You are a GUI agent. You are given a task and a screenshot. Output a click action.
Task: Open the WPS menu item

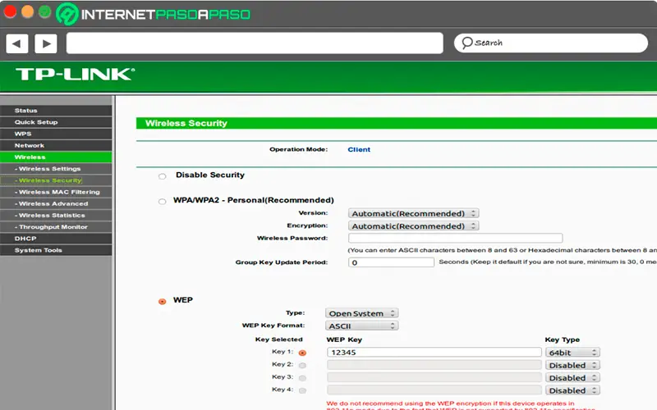tap(56, 134)
